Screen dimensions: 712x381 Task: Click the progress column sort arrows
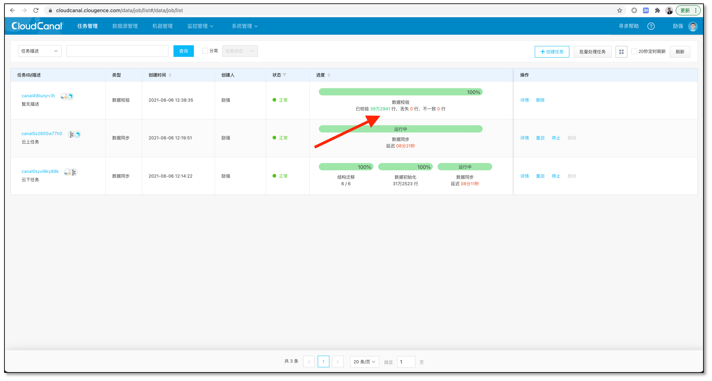[329, 75]
